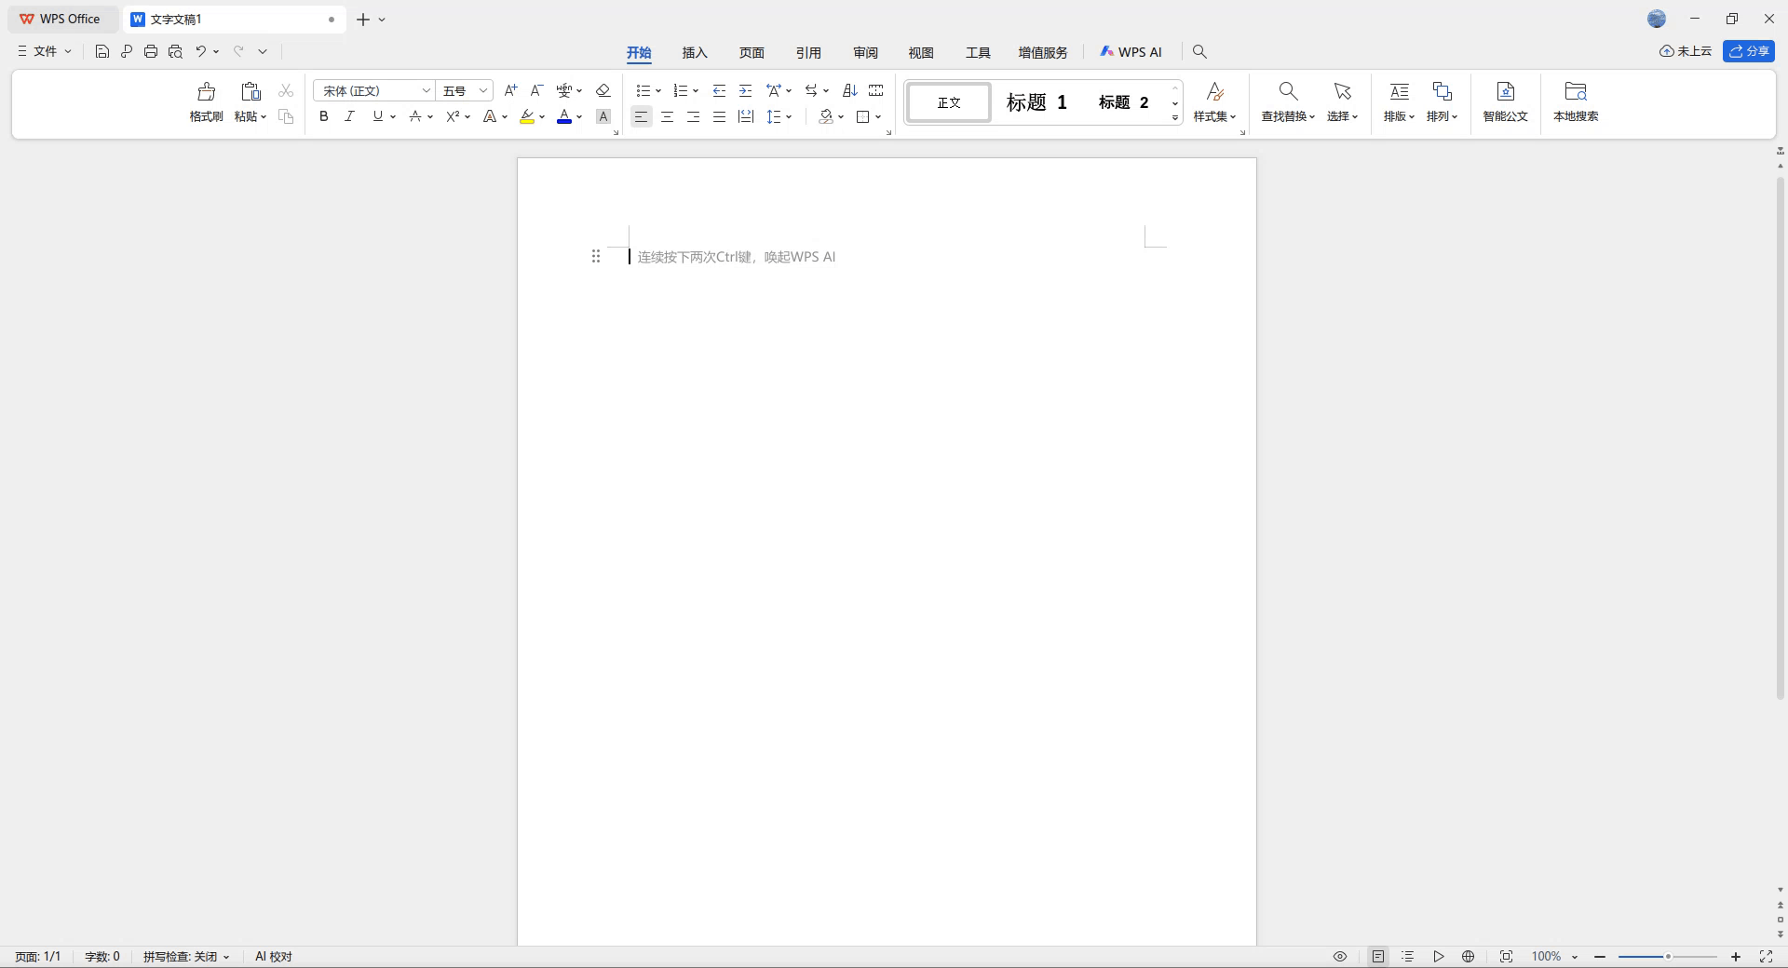Click the Increase Font Size icon
The height and width of the screenshot is (968, 1788).
tap(510, 90)
